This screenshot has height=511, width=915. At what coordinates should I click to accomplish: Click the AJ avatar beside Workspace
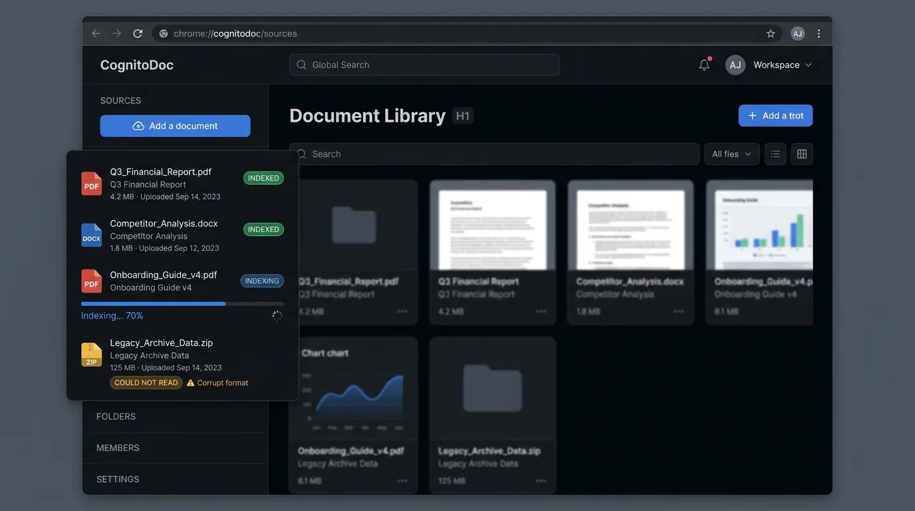[735, 65]
